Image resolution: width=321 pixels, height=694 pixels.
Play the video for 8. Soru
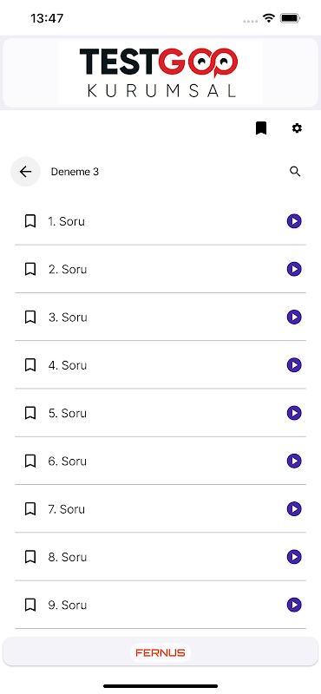pos(294,557)
